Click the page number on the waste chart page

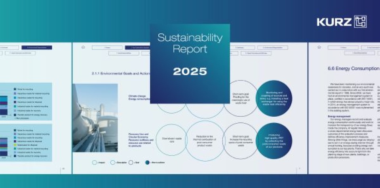click(63, 168)
